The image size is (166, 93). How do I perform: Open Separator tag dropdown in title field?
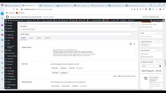[x=67, y=73]
